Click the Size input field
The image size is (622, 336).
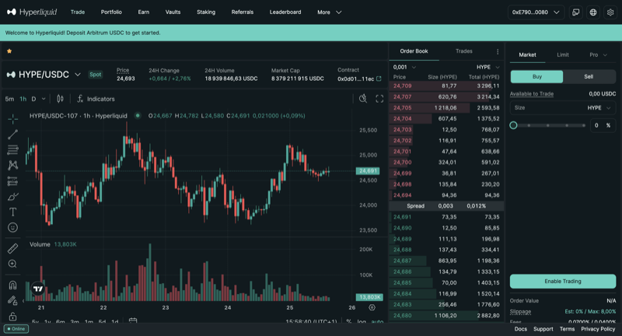click(x=562, y=108)
